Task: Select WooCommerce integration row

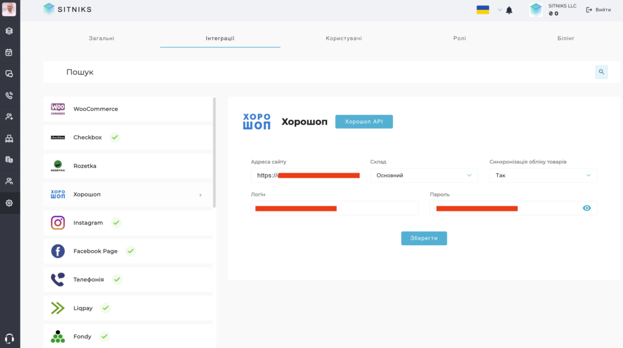Action: click(128, 109)
